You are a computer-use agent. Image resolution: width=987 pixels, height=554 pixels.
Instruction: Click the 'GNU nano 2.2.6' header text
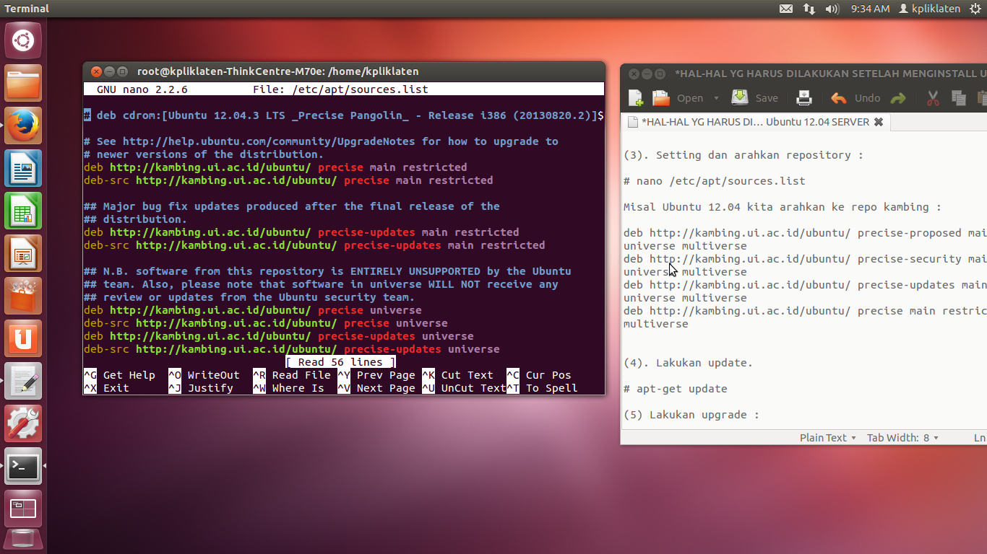[142, 89]
